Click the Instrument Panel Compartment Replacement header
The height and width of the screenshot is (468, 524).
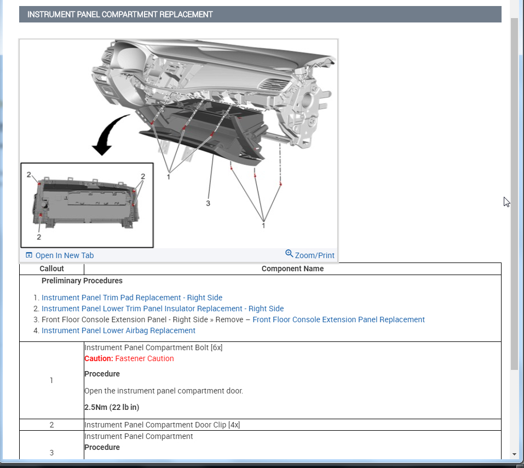pos(260,14)
